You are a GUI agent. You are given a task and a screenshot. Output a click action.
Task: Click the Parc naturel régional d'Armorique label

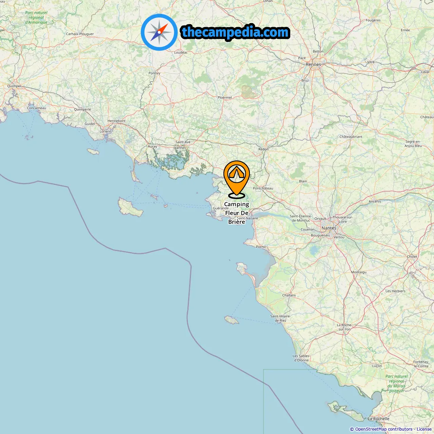(x=36, y=18)
